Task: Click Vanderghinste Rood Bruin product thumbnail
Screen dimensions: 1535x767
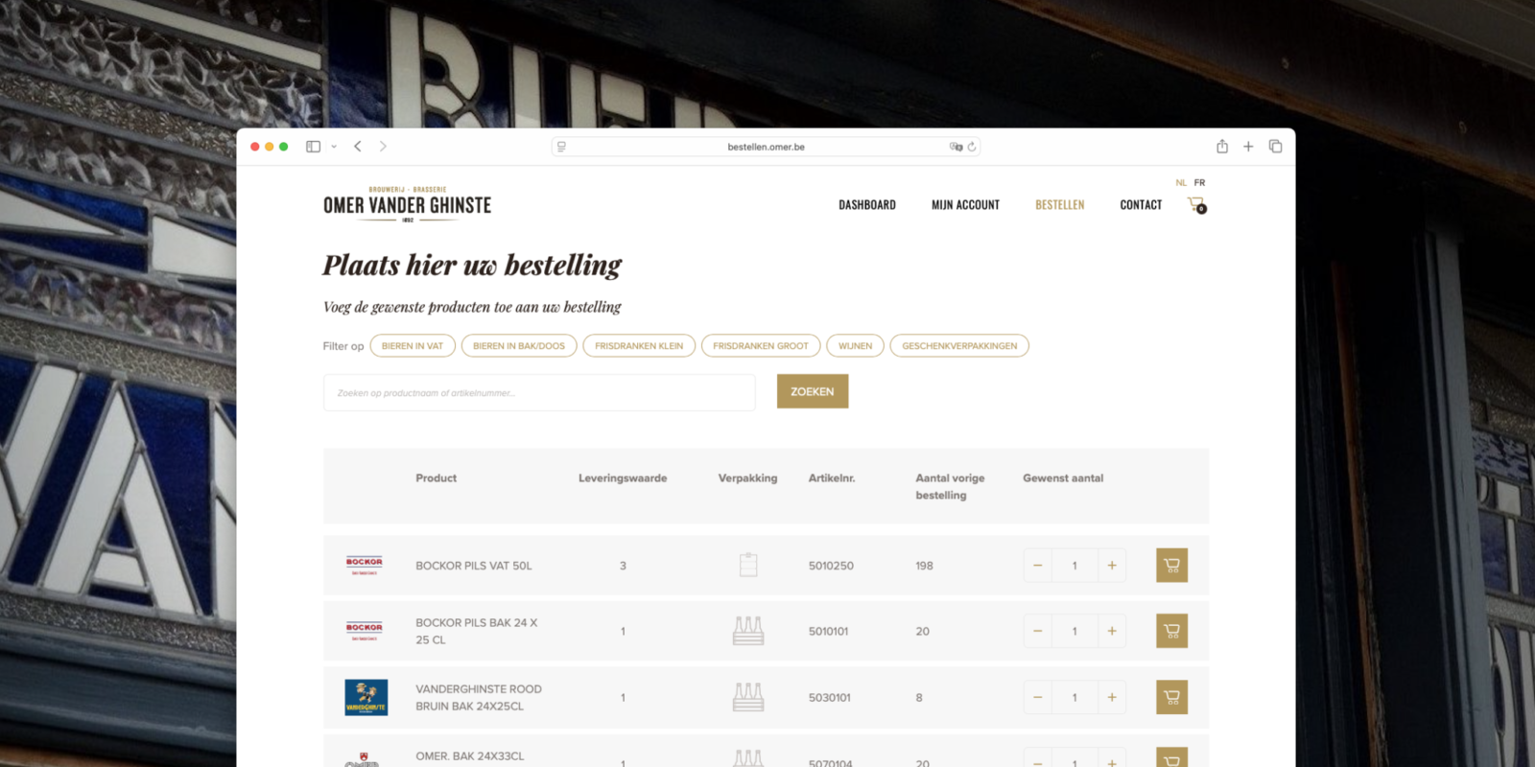Action: pos(366,698)
